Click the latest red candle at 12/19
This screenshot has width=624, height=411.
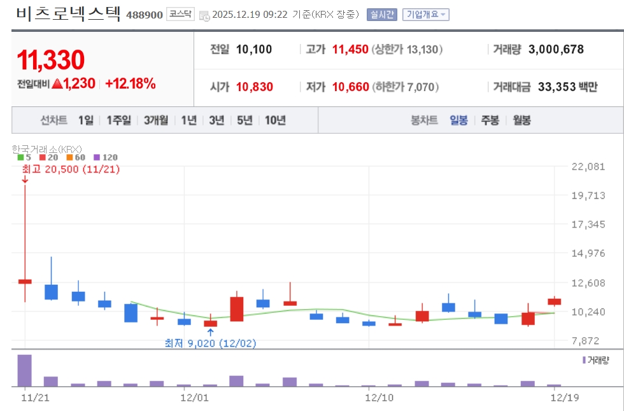[x=555, y=301]
